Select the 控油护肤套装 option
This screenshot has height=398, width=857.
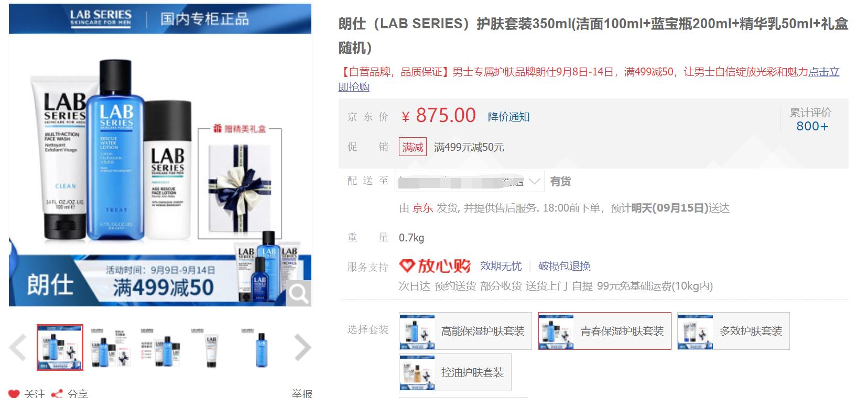(455, 372)
